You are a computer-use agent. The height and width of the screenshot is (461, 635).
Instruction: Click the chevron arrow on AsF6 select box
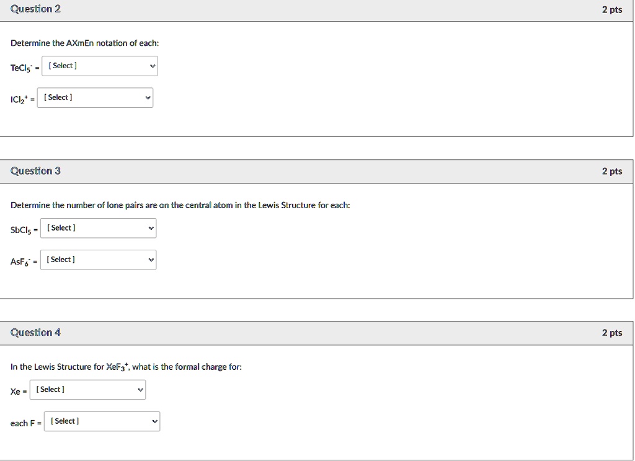151,260
